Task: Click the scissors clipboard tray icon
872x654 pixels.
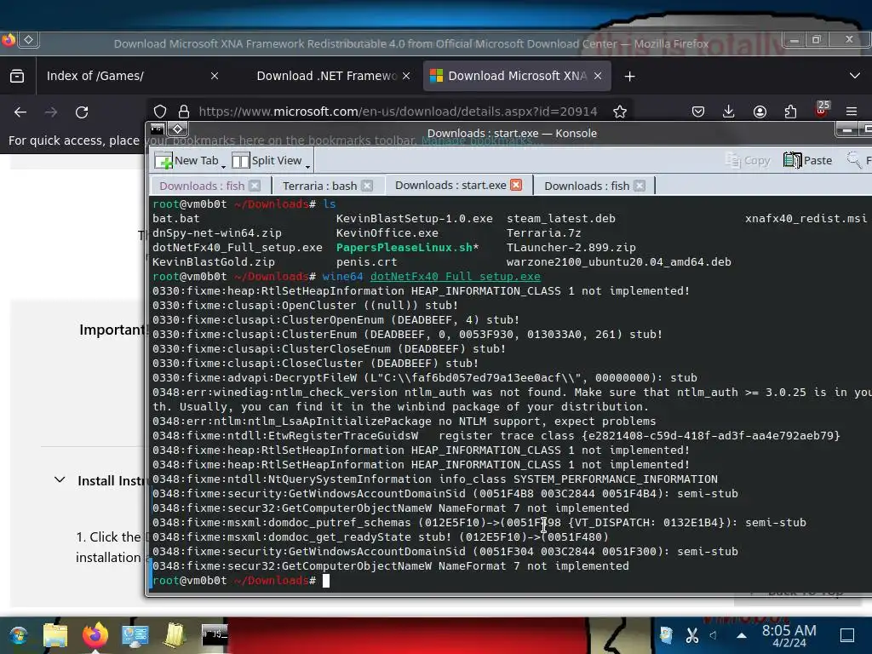Action: pyautogui.click(x=691, y=634)
